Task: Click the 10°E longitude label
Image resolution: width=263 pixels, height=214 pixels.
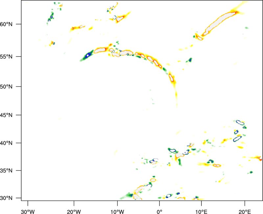Action: [x=201, y=212]
